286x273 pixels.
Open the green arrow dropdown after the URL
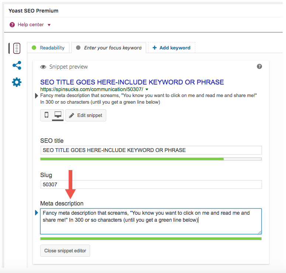coord(147,90)
